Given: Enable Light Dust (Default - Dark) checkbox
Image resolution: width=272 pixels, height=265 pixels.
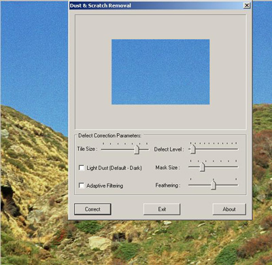Looking at the screenshot, I should (x=82, y=168).
